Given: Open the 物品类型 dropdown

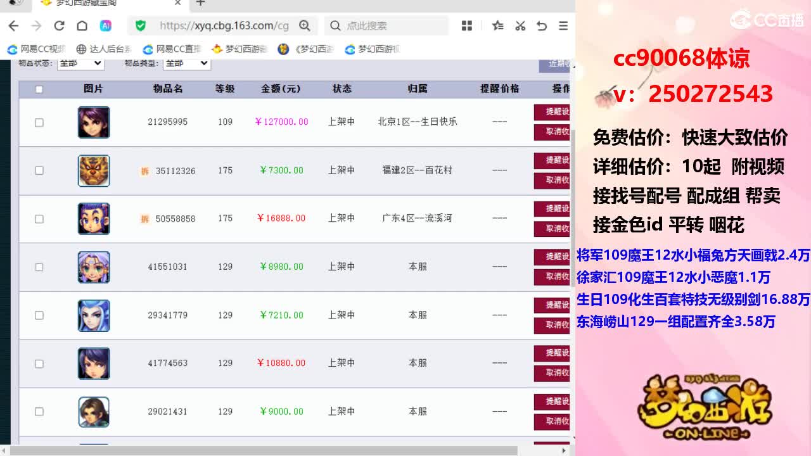Looking at the screenshot, I should point(186,63).
